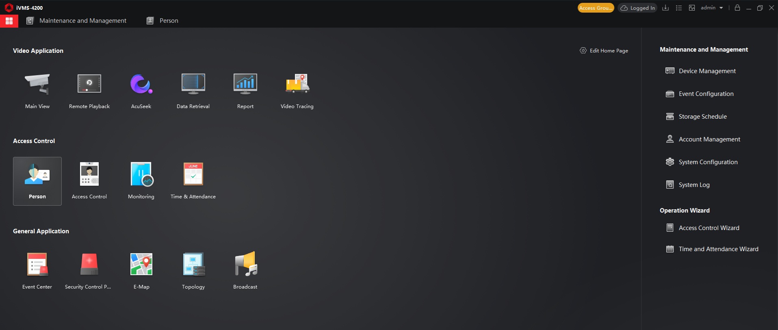
Task: Open the Main View camera module
Action: (37, 91)
